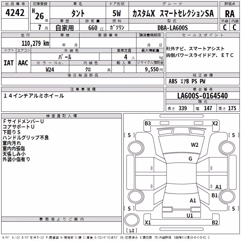This screenshot has width=241, height=241.
Task: Click inspector note コアサポートU
Action: 18,127
